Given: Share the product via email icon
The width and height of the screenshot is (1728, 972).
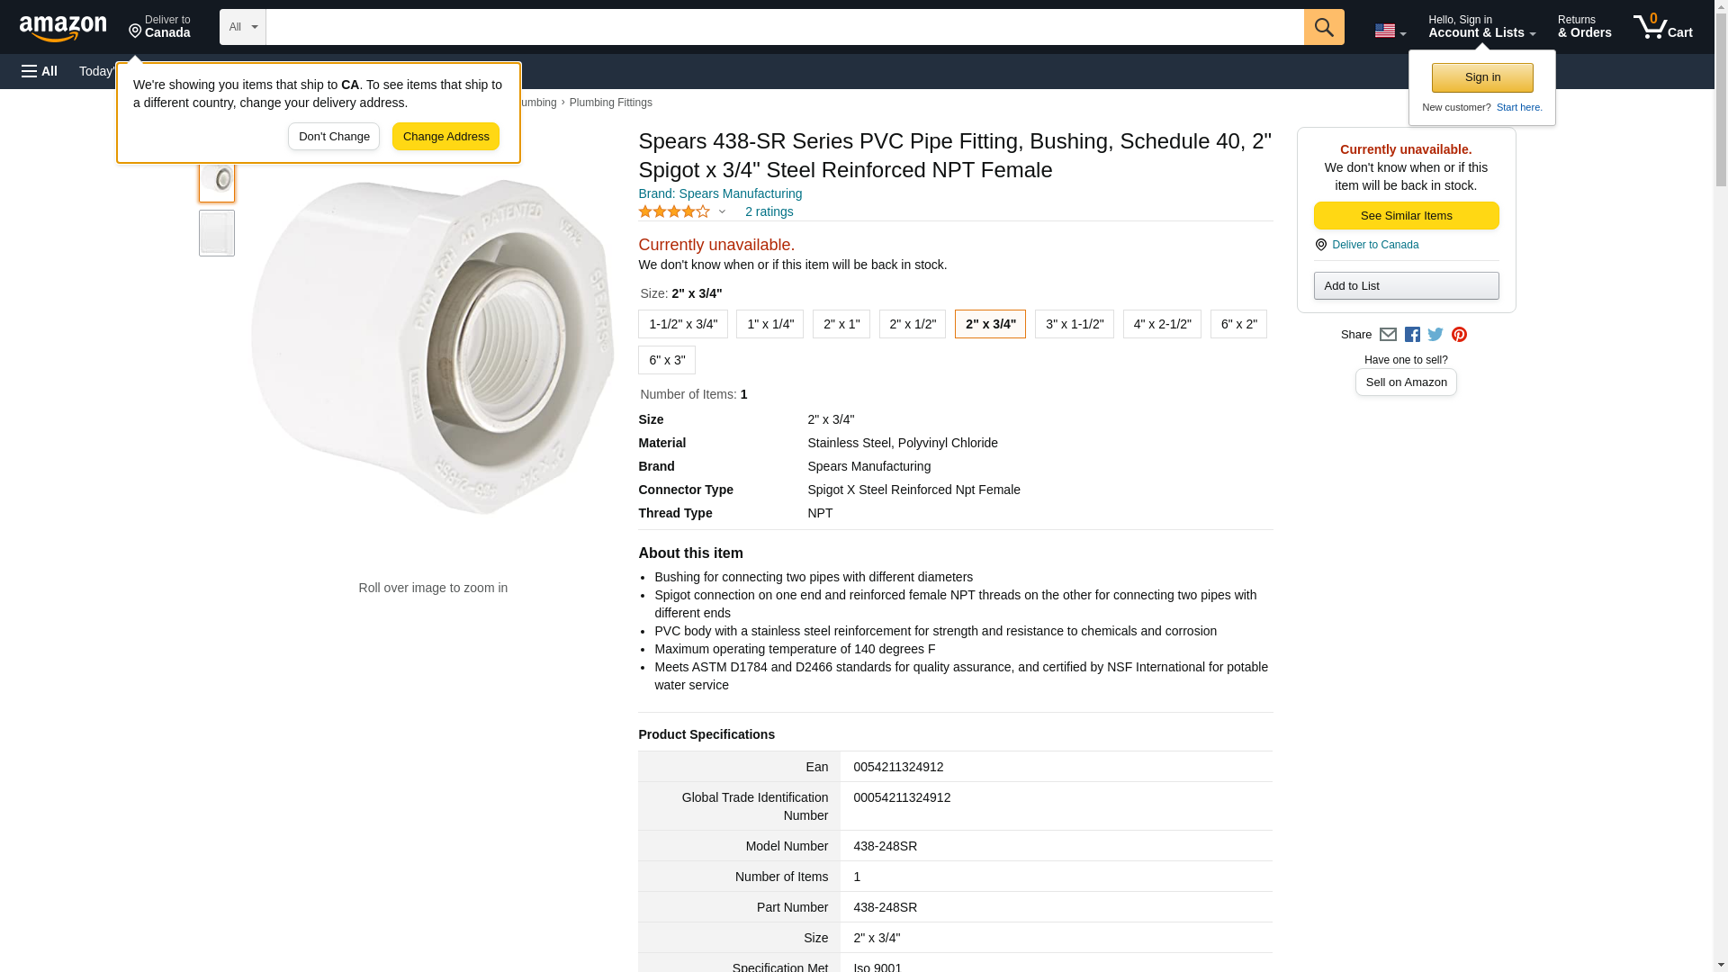Looking at the screenshot, I should click(1388, 335).
